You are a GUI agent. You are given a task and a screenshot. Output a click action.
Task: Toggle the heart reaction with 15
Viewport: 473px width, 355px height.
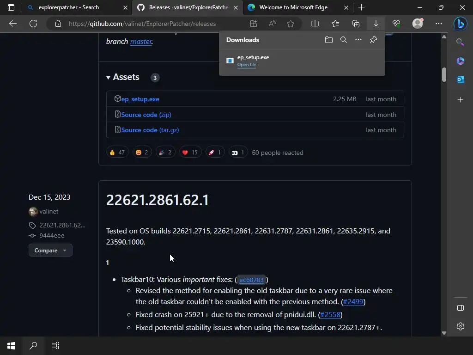click(x=190, y=153)
